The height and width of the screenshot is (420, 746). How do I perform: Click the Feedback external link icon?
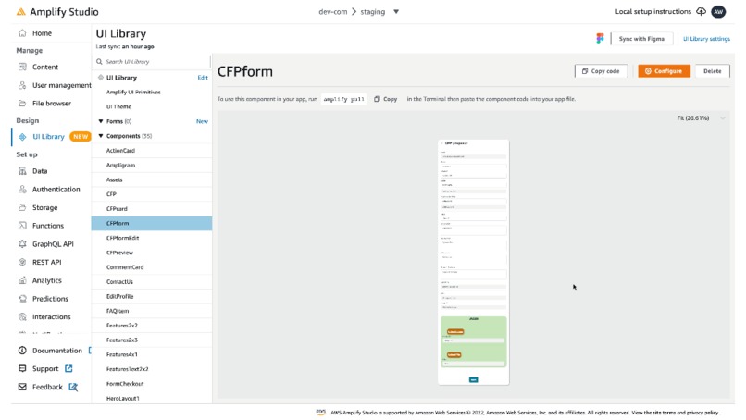pyautogui.click(x=73, y=388)
